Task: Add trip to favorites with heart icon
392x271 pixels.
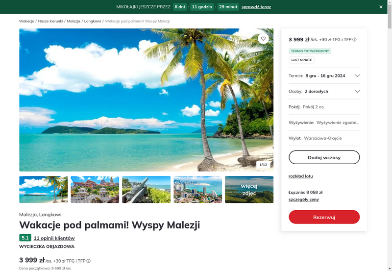Action: tap(263, 39)
